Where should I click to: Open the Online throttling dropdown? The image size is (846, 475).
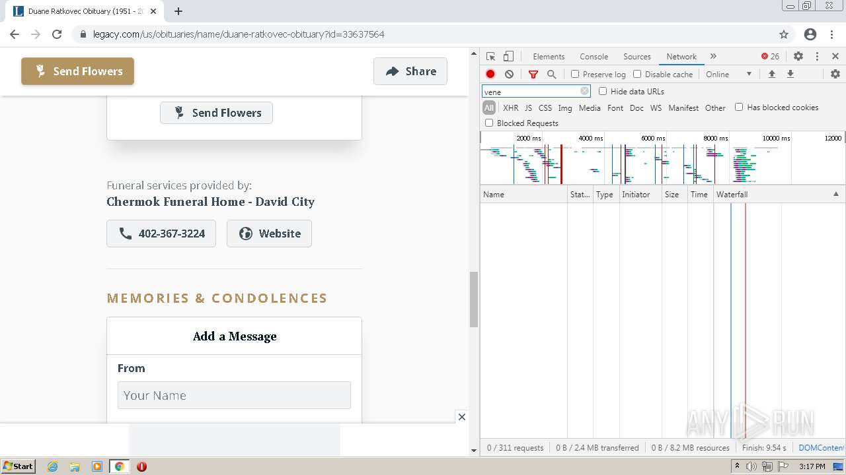729,75
